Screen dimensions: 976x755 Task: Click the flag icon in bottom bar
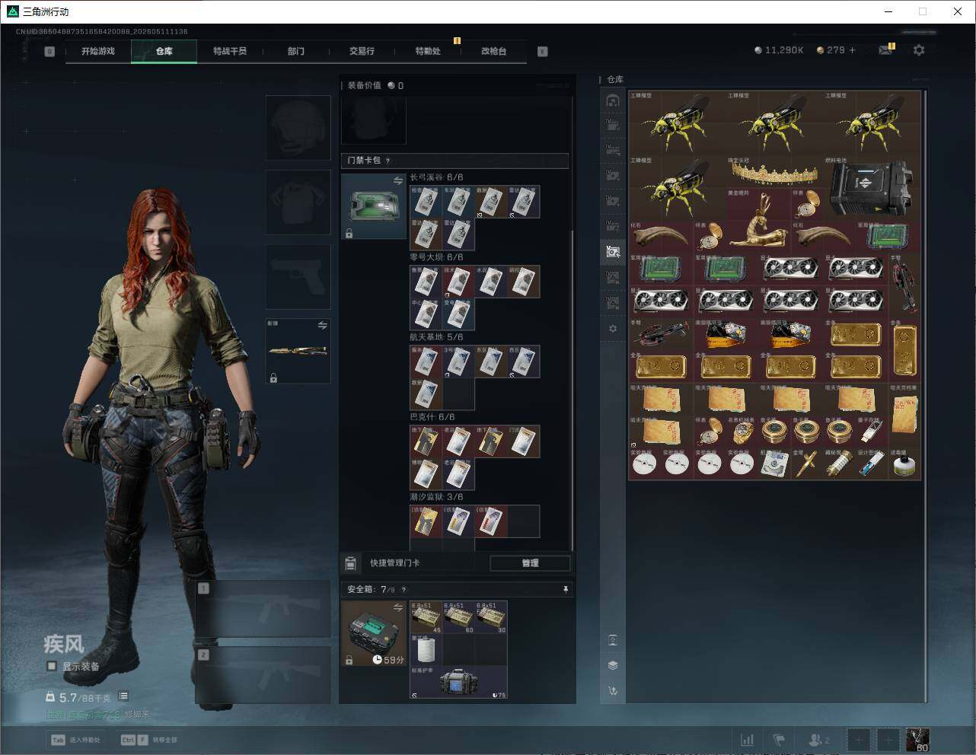(x=779, y=740)
